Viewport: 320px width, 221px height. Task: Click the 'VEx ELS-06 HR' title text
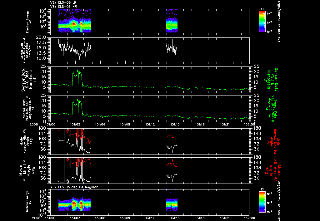[63, 7]
